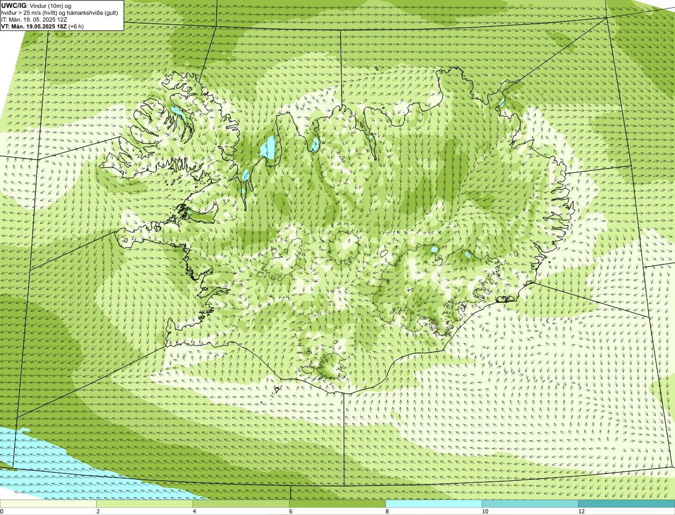Click the "VT: Mán. 19.05.2025 18Z (+6 h)" line

(x=42, y=26)
